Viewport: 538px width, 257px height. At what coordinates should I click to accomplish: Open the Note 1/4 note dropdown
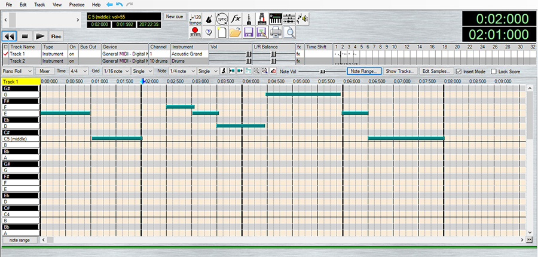click(182, 71)
